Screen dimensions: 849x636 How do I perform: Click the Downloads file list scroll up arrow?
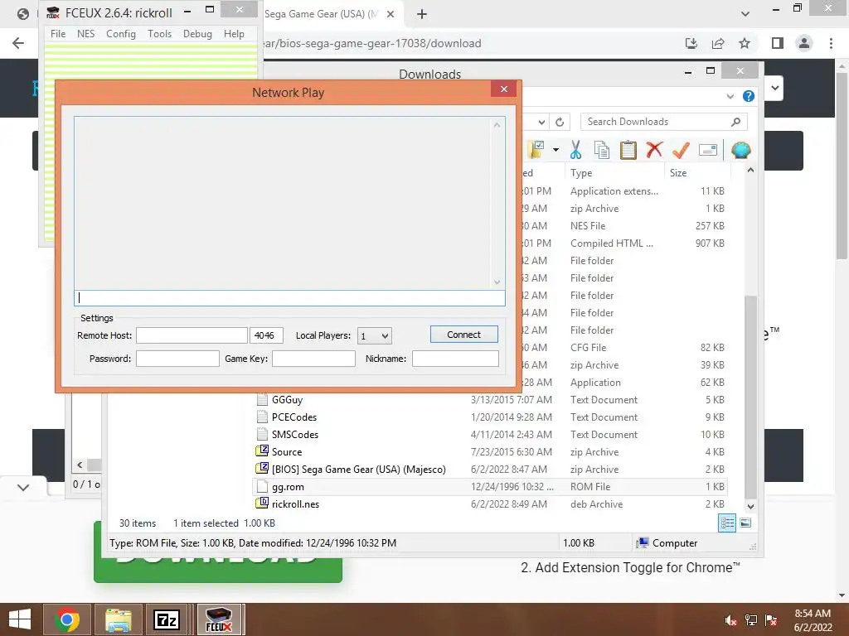coord(750,171)
